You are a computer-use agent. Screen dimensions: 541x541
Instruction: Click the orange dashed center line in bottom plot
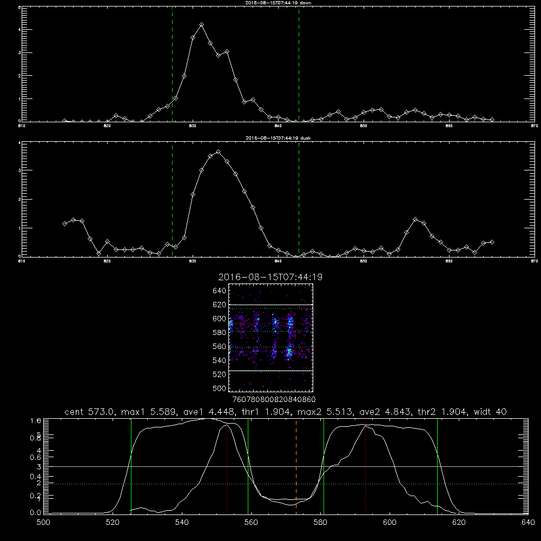click(x=296, y=466)
